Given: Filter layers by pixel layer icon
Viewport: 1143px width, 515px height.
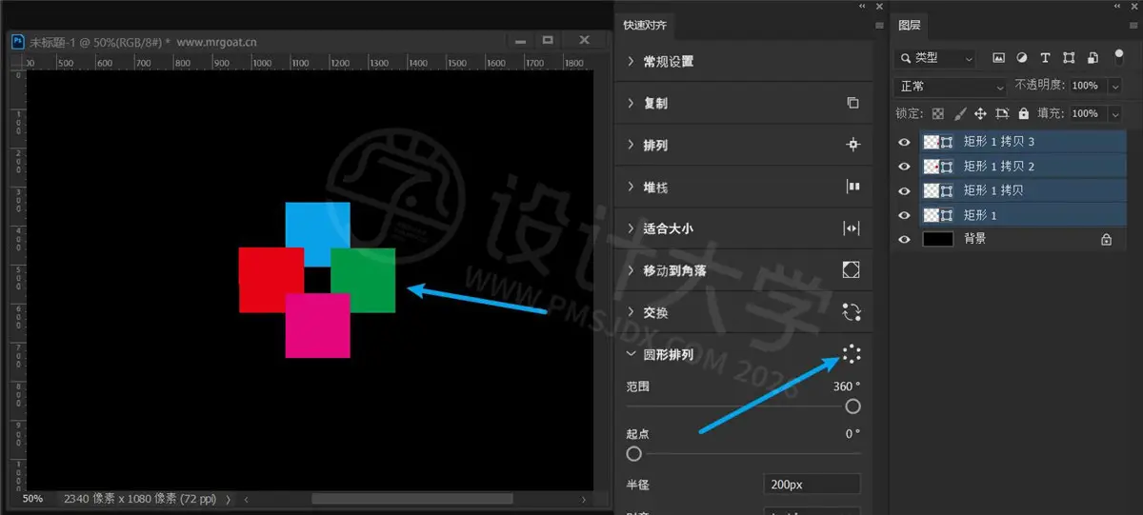Looking at the screenshot, I should point(999,58).
